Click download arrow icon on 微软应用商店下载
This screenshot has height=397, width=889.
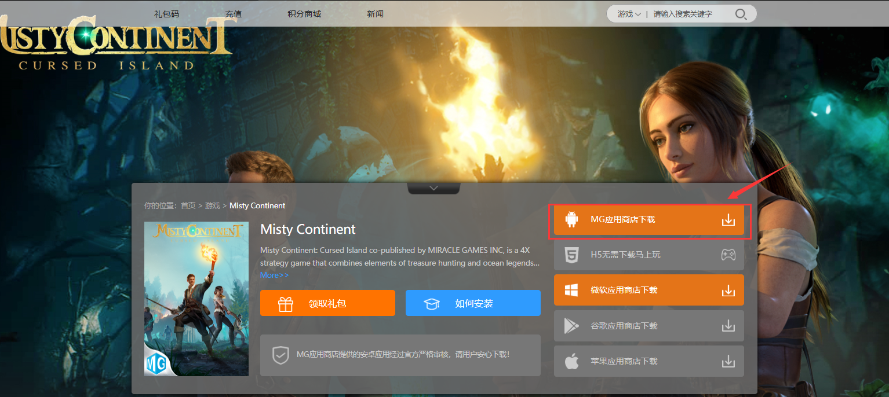[728, 291]
